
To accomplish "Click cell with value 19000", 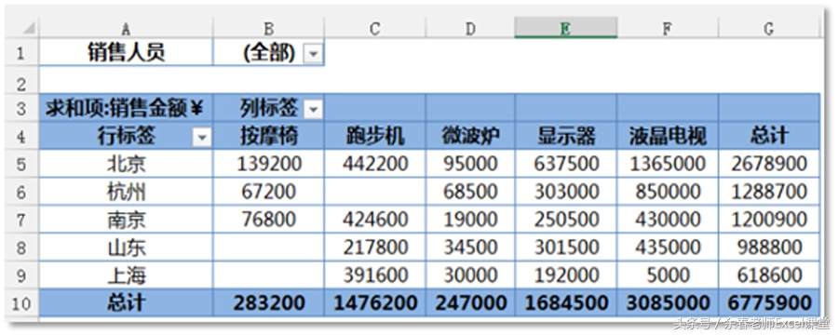I will pyautogui.click(x=471, y=220).
